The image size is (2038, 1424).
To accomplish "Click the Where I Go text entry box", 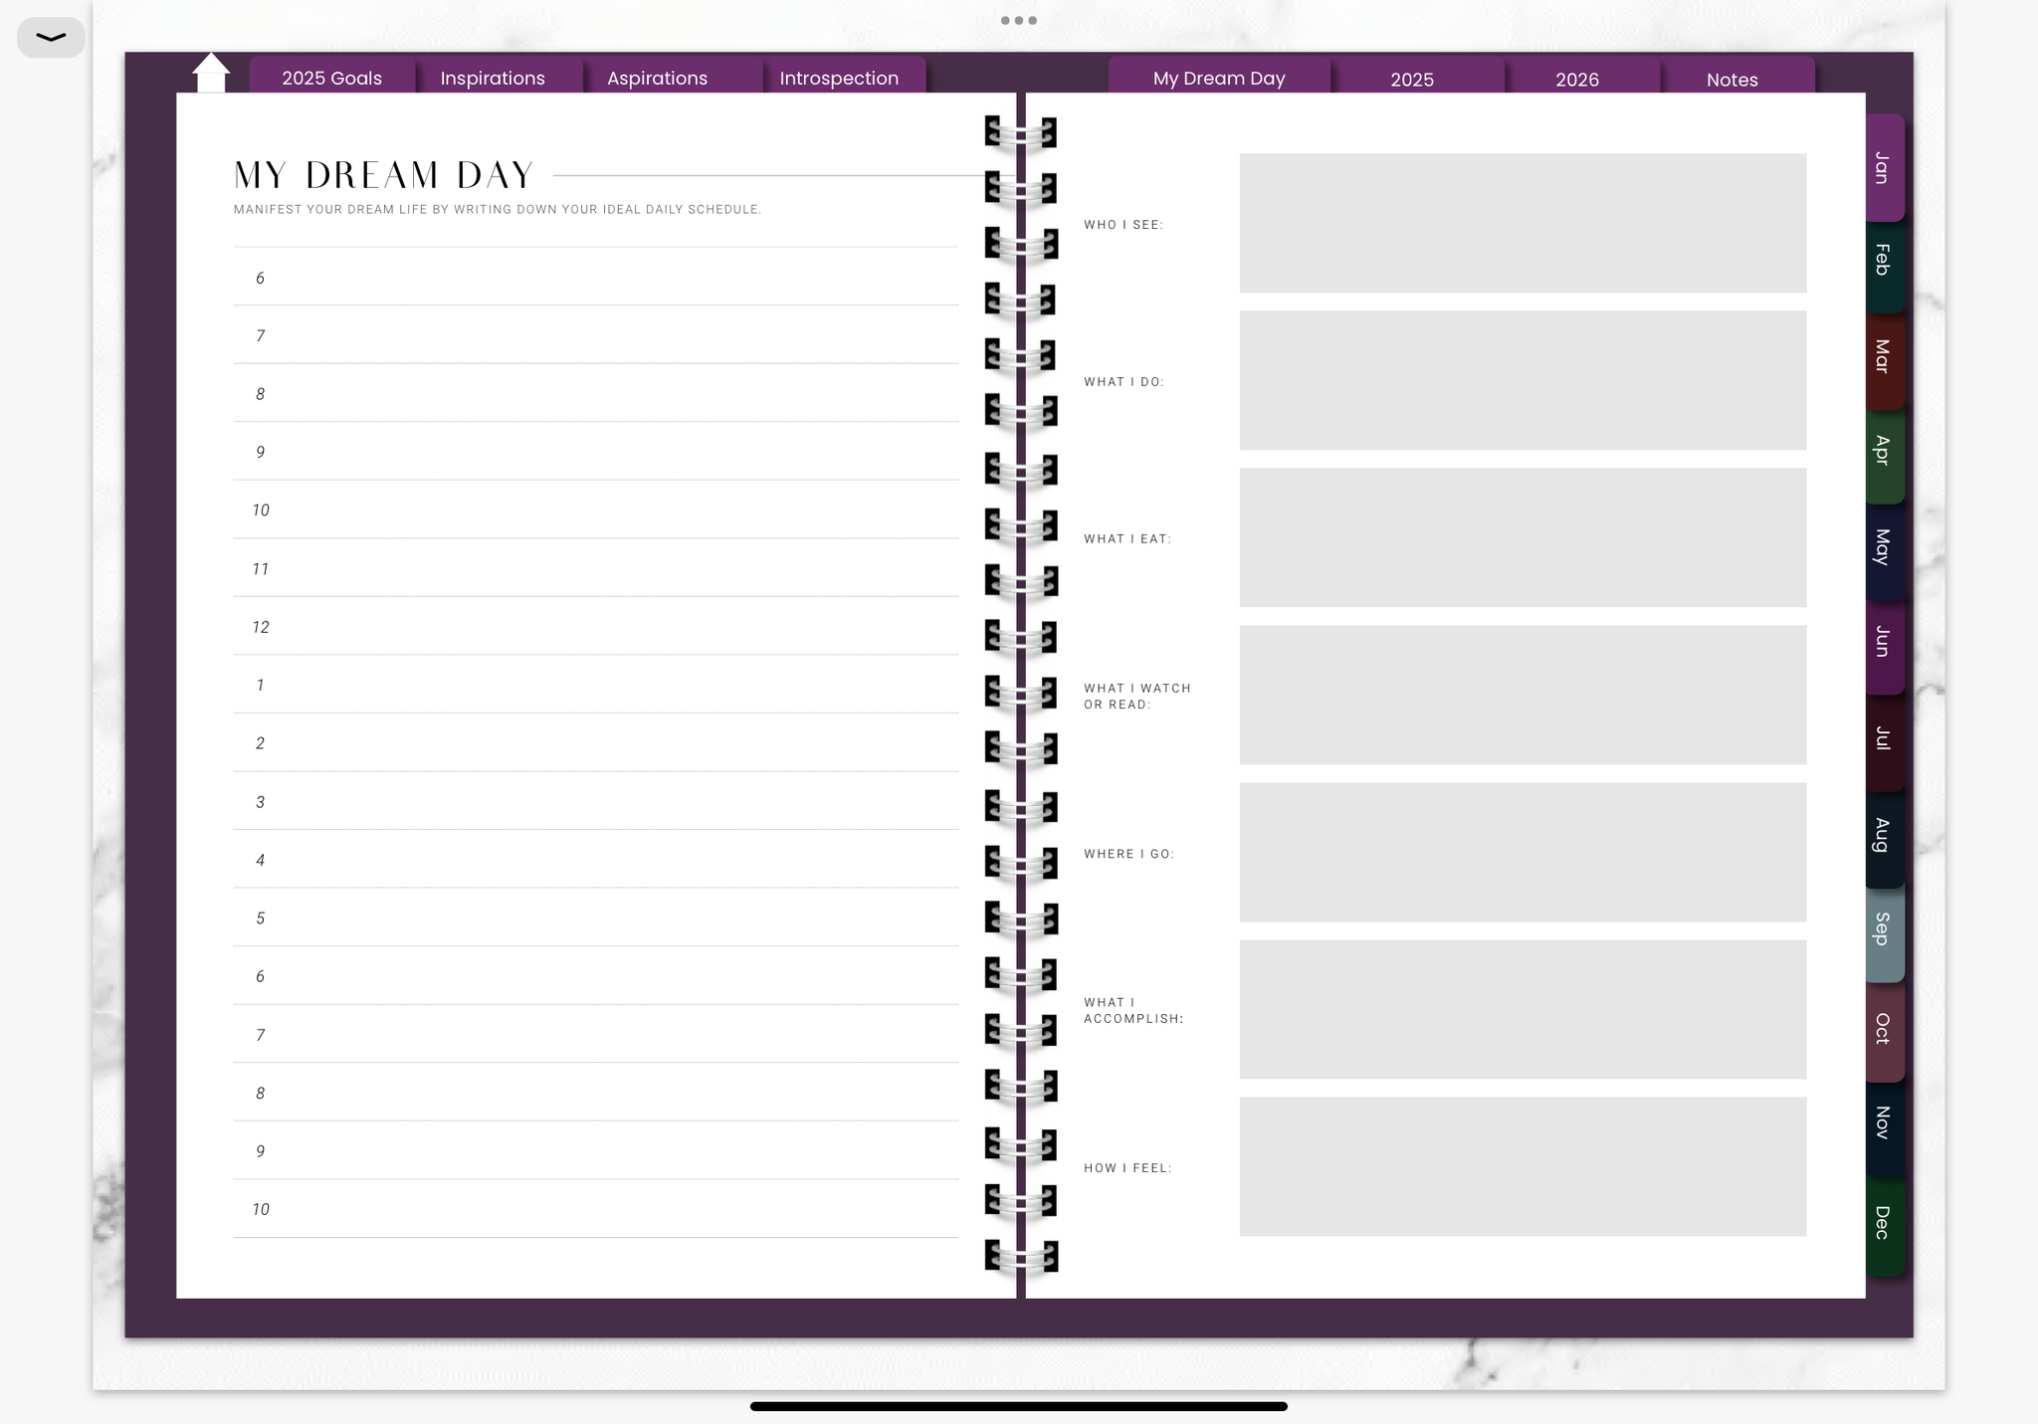I will [x=1524, y=851].
